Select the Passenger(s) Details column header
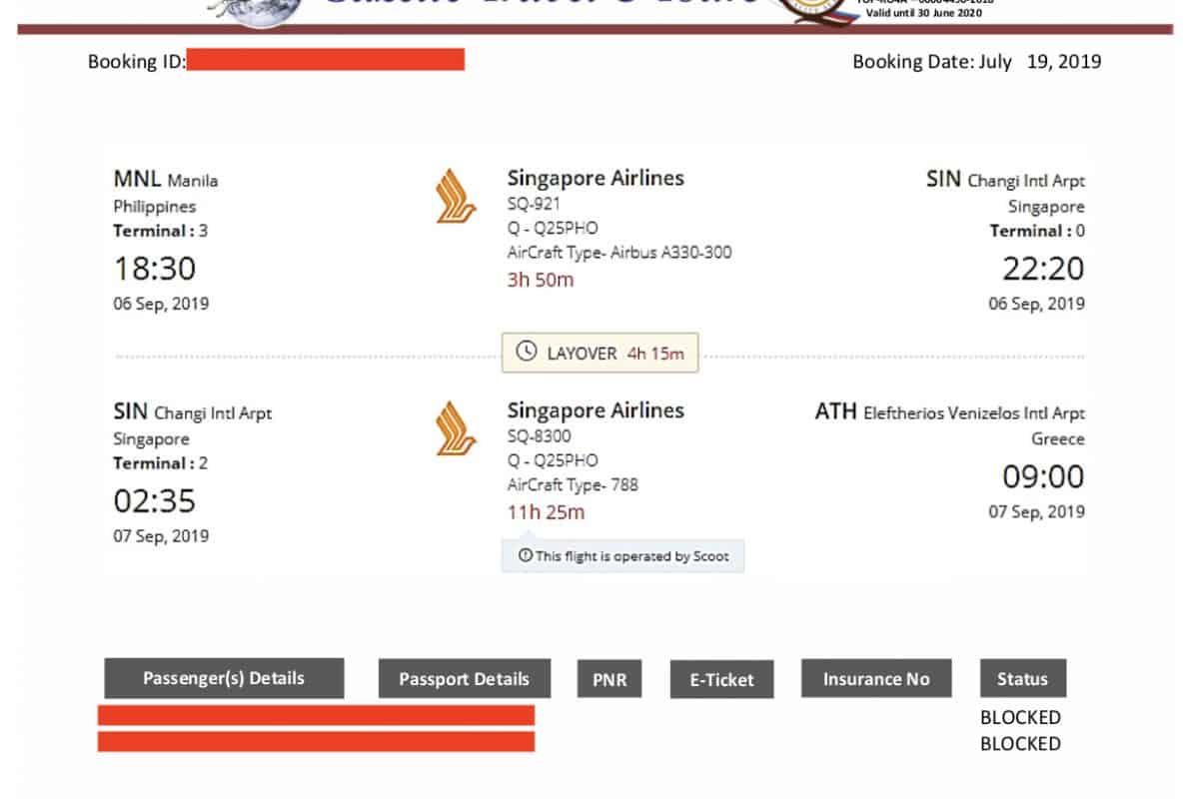This screenshot has height=799, width=1199. pyautogui.click(x=224, y=678)
